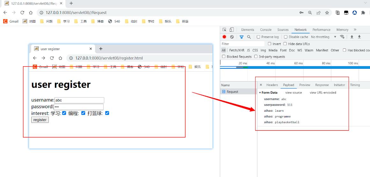Screen dimensions: 370x177
Task: Collapse the Form Data section
Action: [260, 93]
